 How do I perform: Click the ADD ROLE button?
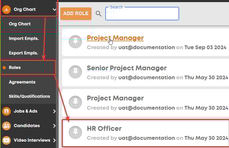tap(76, 14)
